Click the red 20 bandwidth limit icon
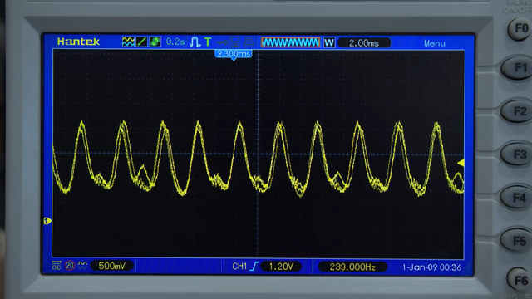Viewport: 532px width, 299px height. click(x=70, y=266)
